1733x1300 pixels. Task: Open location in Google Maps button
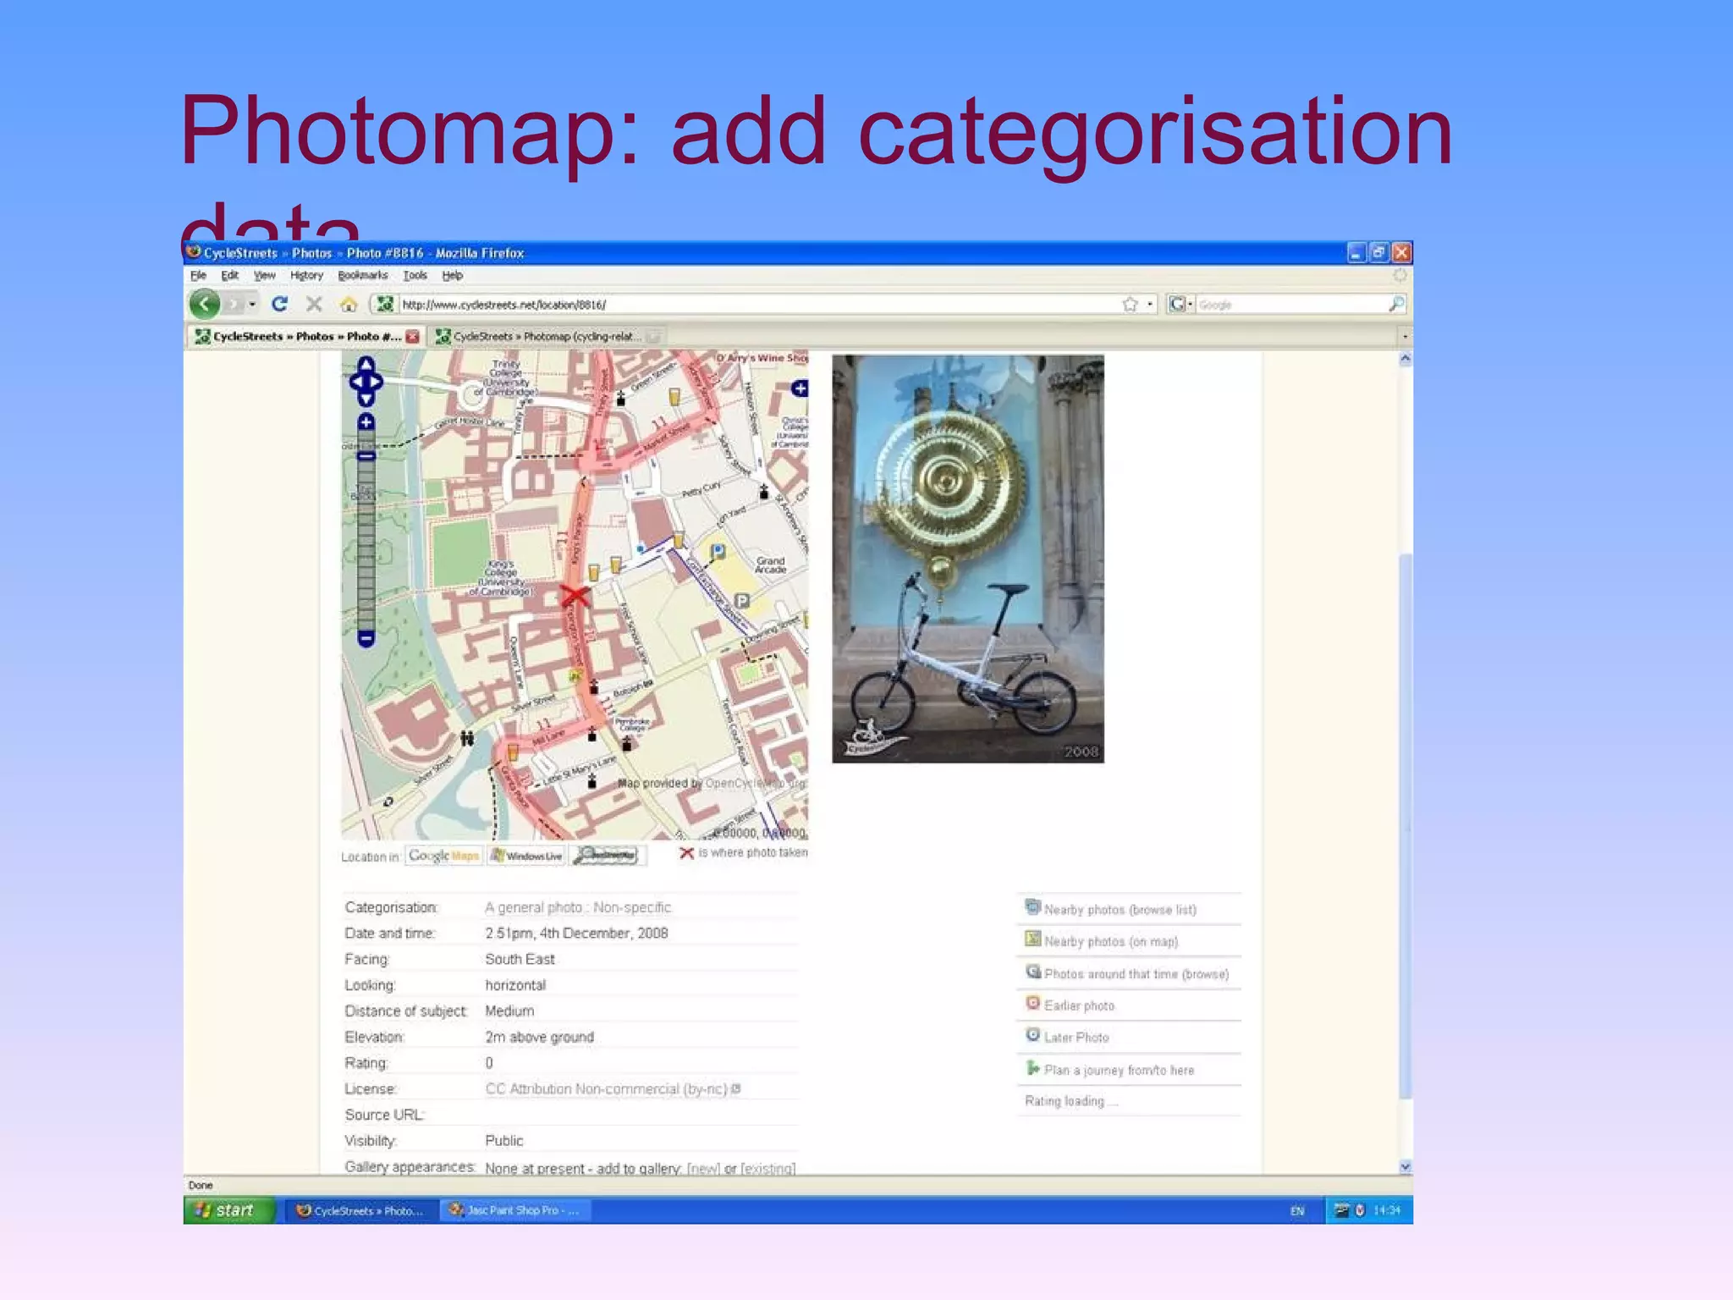coord(443,856)
